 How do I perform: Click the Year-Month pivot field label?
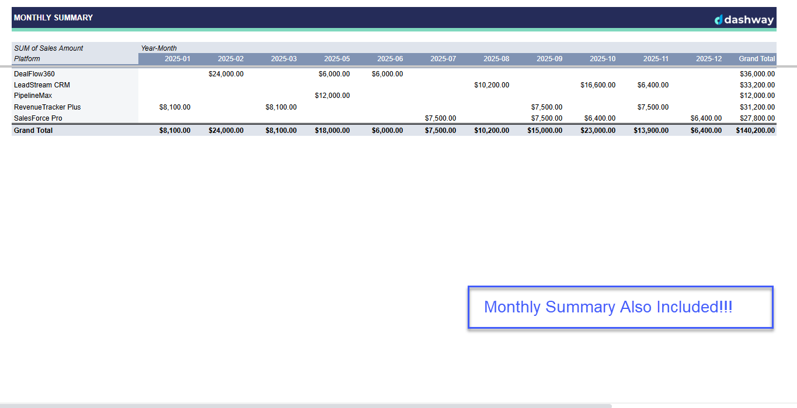point(159,48)
